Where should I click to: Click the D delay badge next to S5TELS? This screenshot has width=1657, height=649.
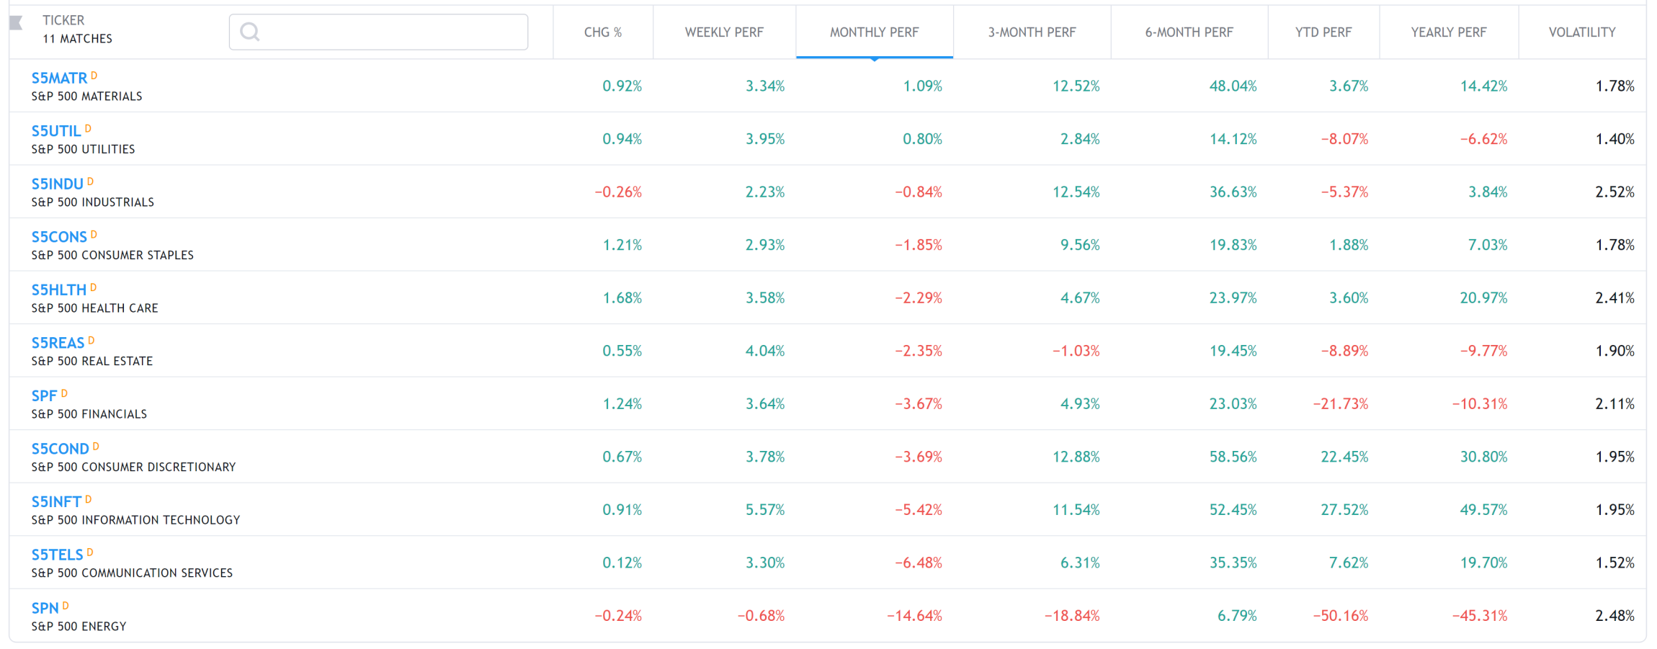tap(90, 552)
